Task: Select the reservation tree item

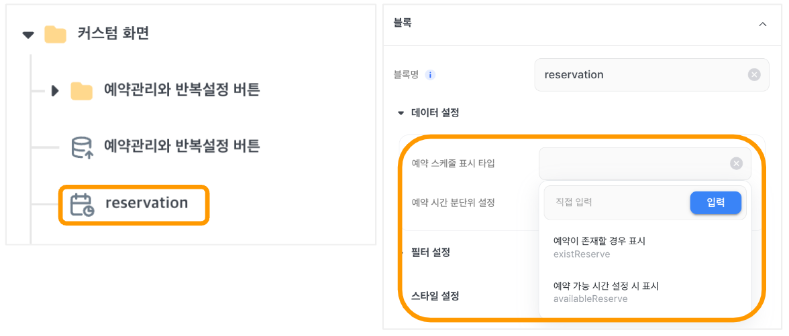Action: pyautogui.click(x=133, y=204)
